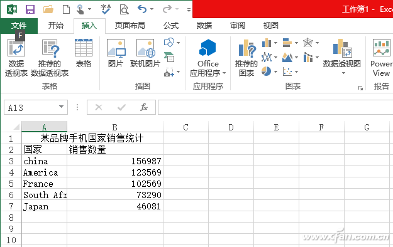Select the cell containing 156987
Screen dimensions: 393x247
(115, 161)
